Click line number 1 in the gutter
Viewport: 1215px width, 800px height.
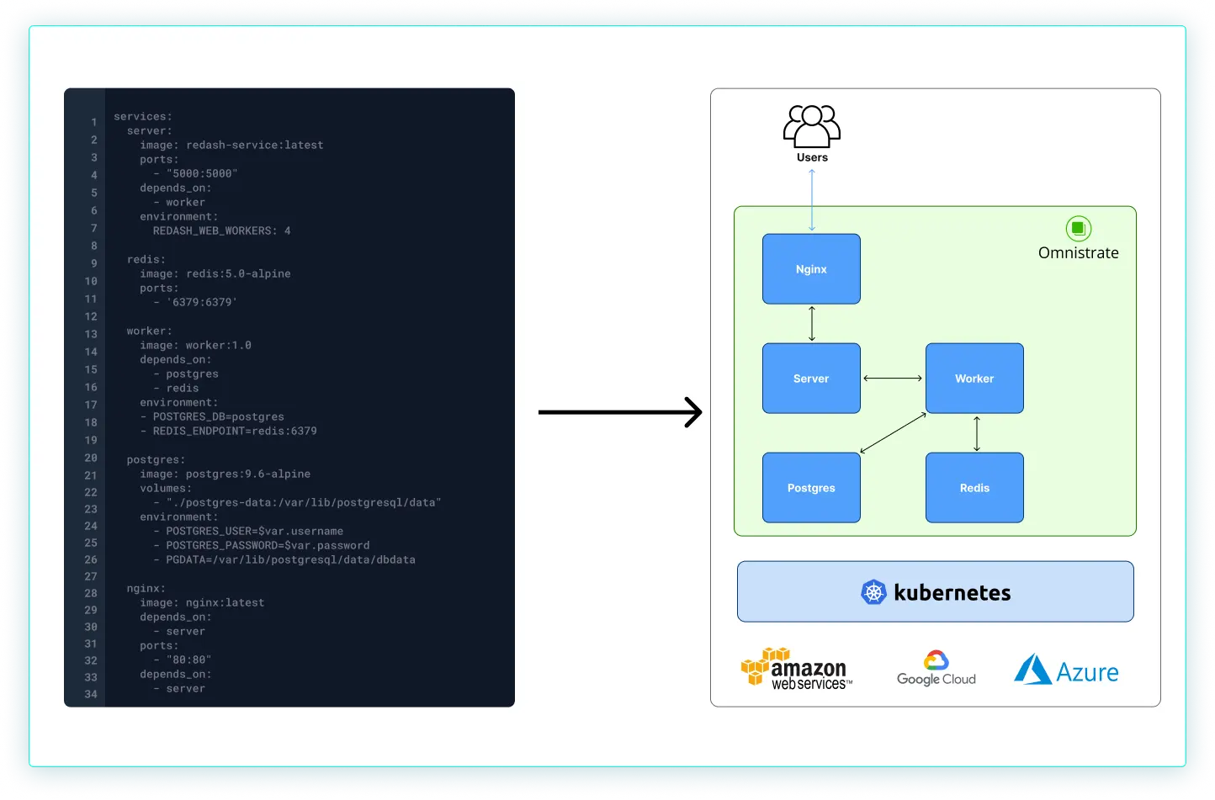click(94, 123)
